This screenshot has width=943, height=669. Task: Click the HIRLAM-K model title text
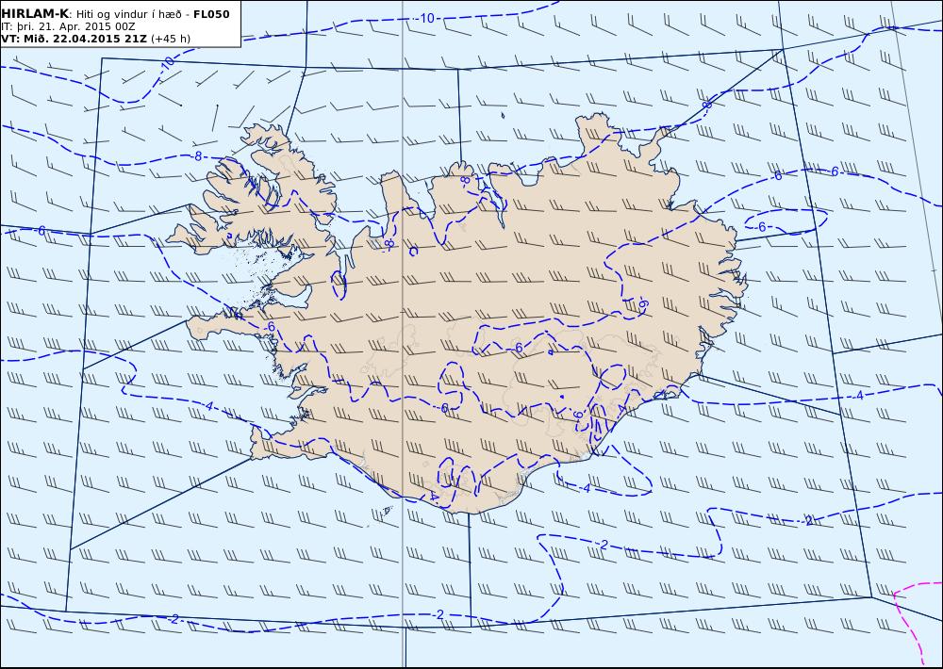(x=36, y=14)
